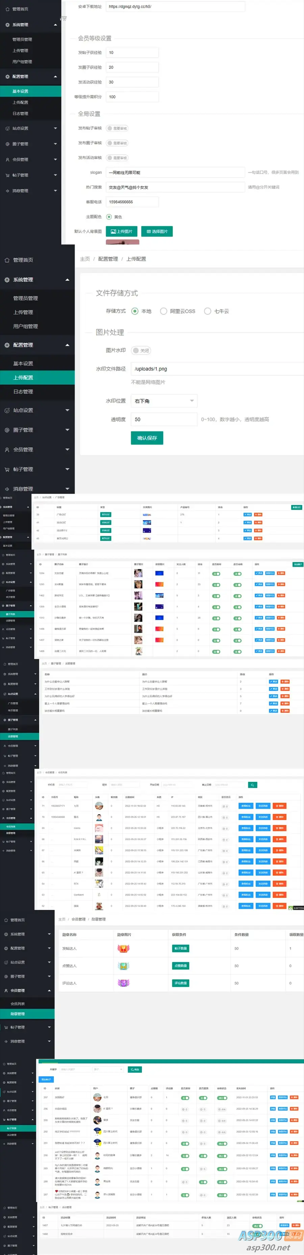Click the 帖子数量 condition button

180,948
